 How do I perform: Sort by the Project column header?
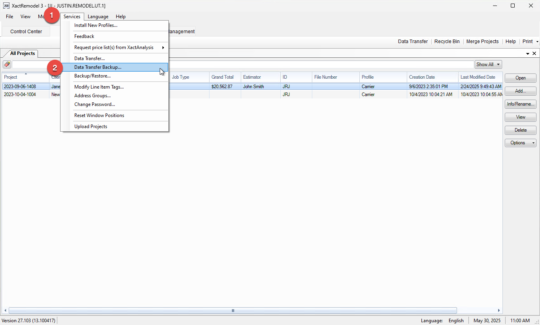[26, 77]
